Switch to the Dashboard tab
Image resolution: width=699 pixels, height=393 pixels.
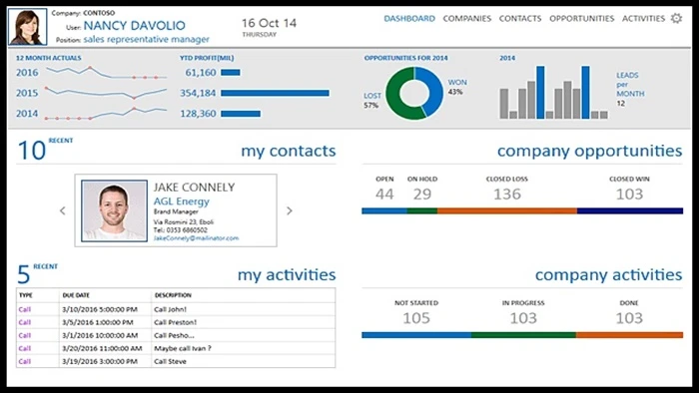coord(409,18)
